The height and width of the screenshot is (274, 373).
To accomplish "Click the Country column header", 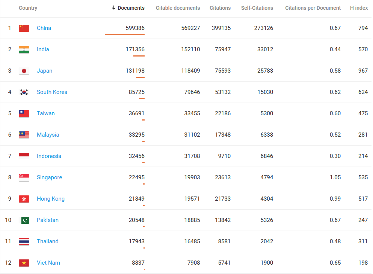I will point(28,8).
